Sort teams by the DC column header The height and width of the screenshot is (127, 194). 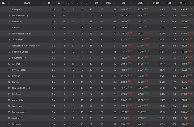(x=169, y=3)
